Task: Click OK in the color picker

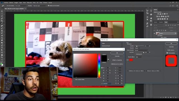Action: 117,53
